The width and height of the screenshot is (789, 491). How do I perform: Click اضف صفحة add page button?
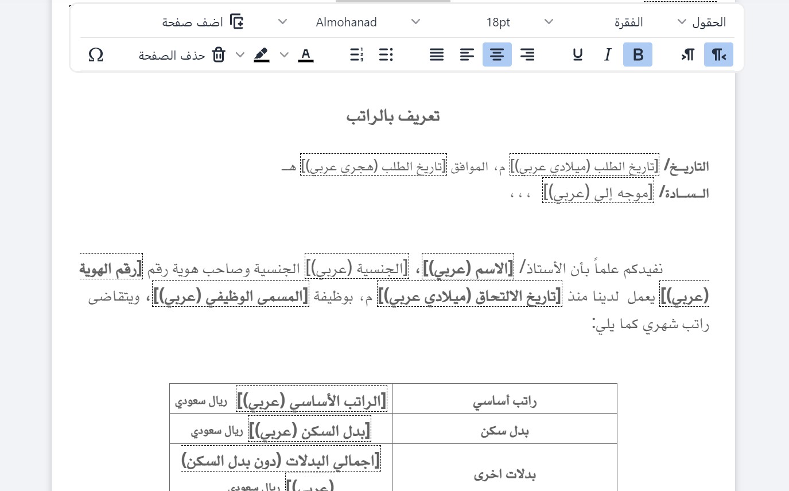point(203,22)
